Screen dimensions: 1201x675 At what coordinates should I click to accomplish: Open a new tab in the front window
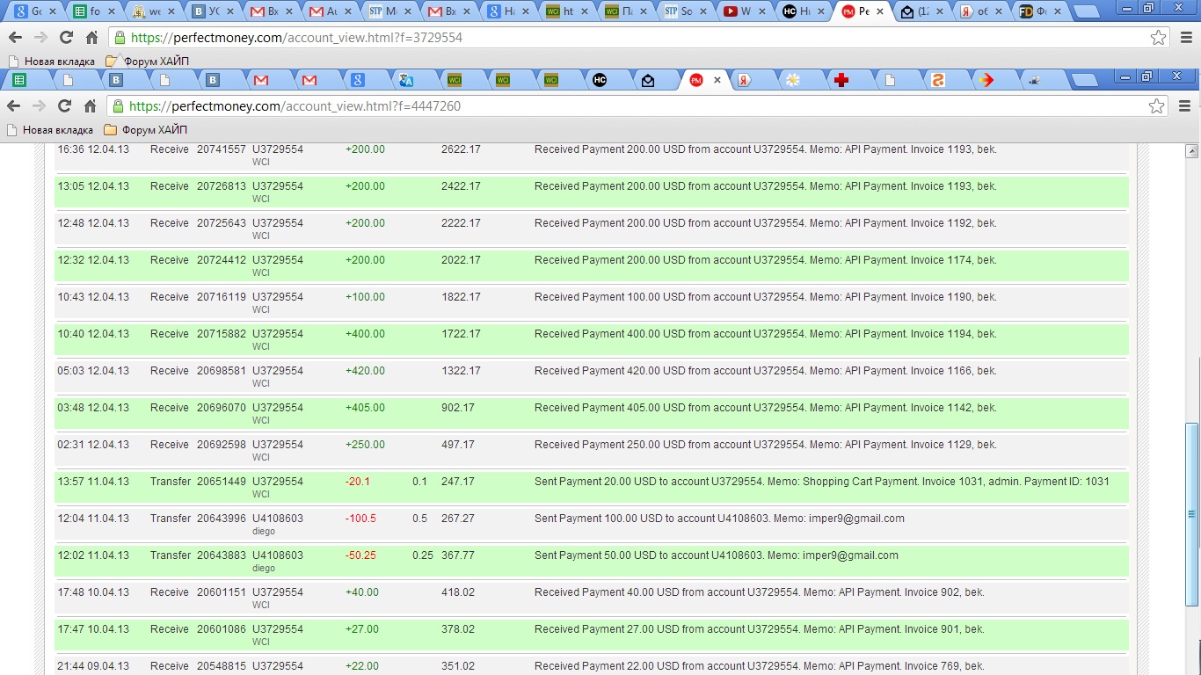1086,81
